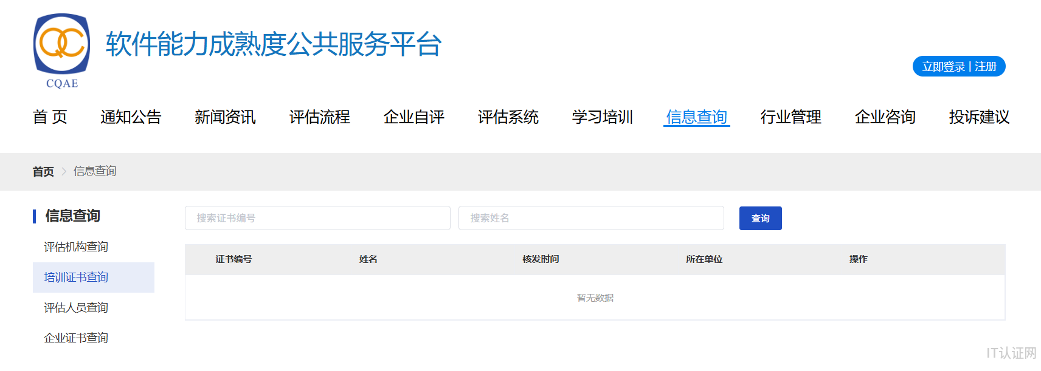Open 评估人员查询 from the sidebar

coord(76,308)
